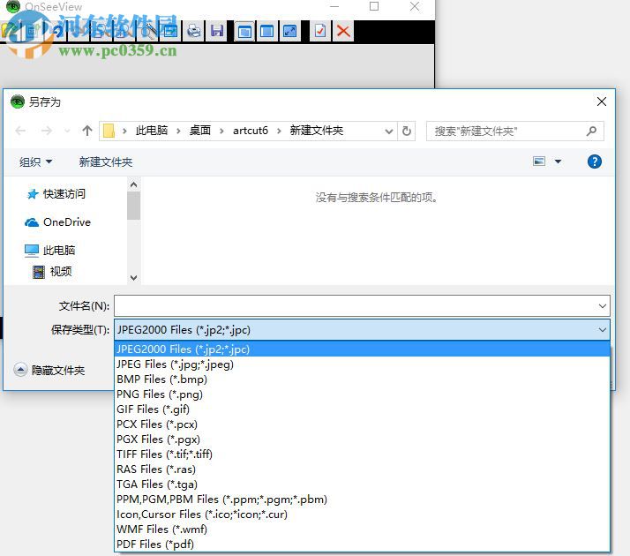Click the fullscreen expand arrows icon
630x556 pixels.
pyautogui.click(x=289, y=31)
